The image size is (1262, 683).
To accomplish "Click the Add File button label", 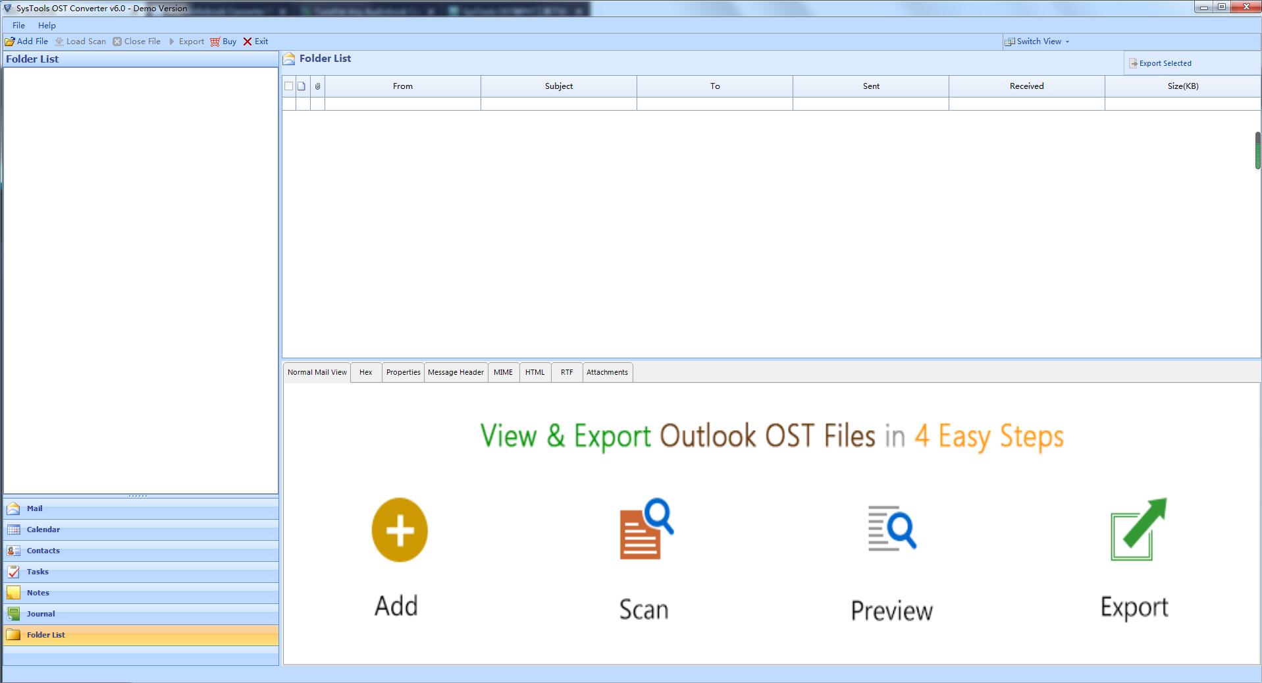I will tap(32, 41).
